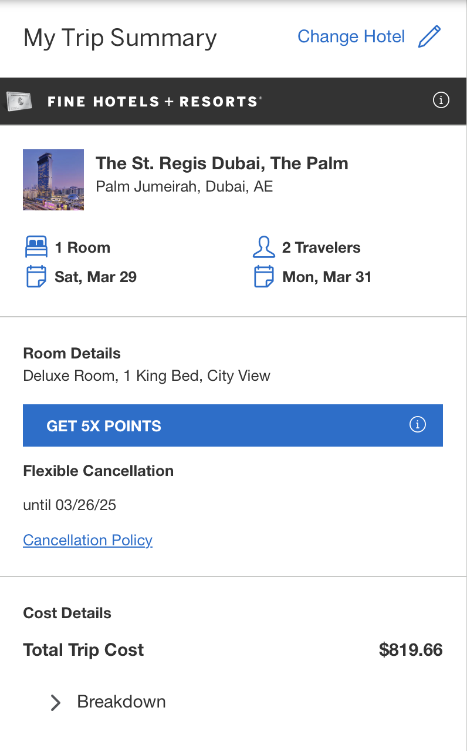Click the info icon on the Get 5X Points banner
This screenshot has width=467, height=751.
point(417,425)
